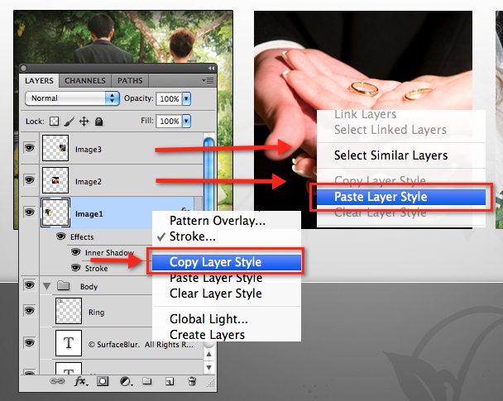This screenshot has width=503, height=401.
Task: Click the Effects label under Image1
Action: click(82, 237)
